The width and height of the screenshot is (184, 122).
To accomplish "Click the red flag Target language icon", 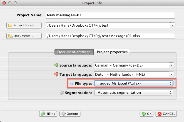I will [56, 74].
